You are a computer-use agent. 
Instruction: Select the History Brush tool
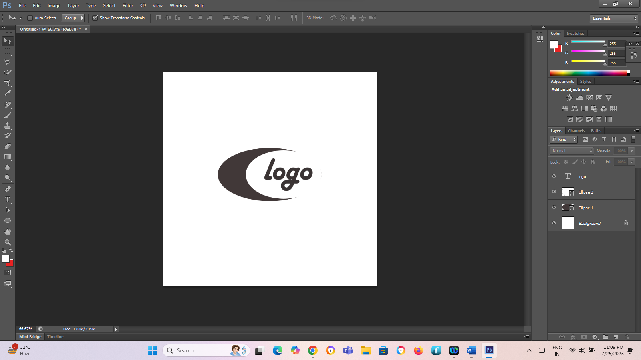[8, 136]
